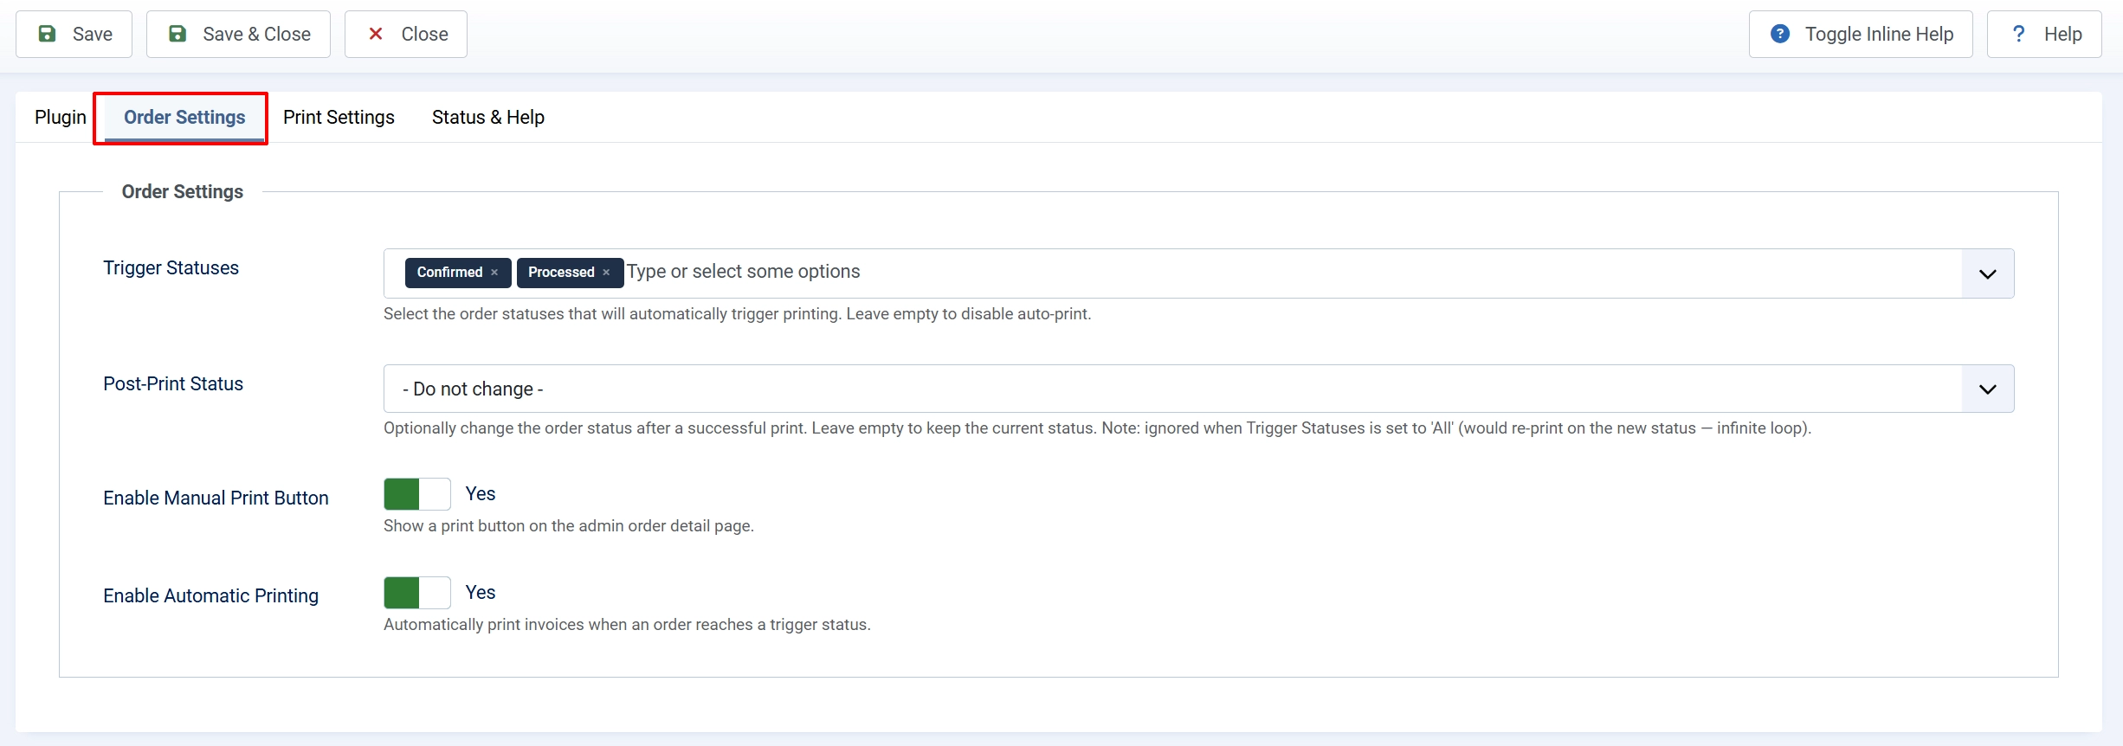The height and width of the screenshot is (746, 2123).
Task: Click the Save floppy disk icon
Action: [x=48, y=34]
